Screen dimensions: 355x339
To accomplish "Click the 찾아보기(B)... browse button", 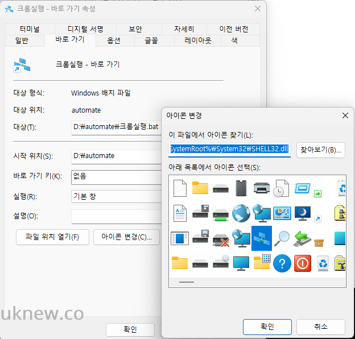I will [x=321, y=150].
